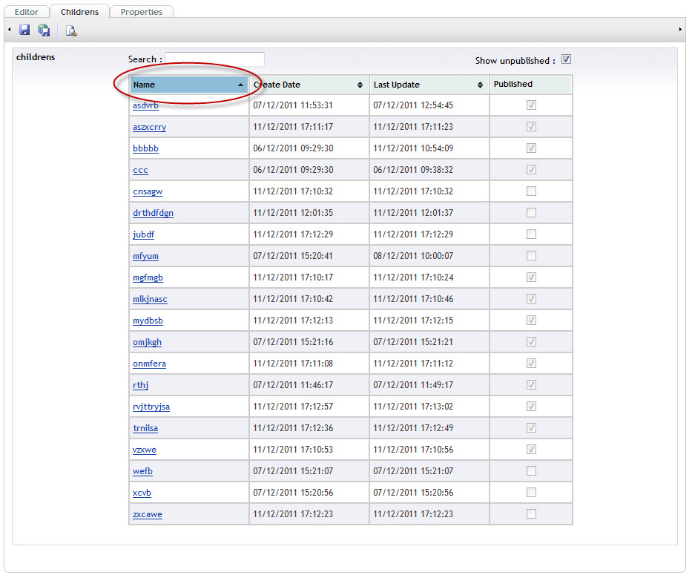Click the "Show unpublished :" label text
The image size is (692, 578).
point(515,61)
